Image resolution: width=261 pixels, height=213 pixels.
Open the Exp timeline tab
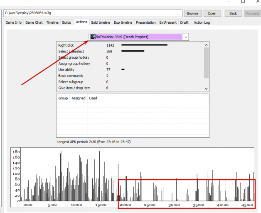click(x=123, y=22)
